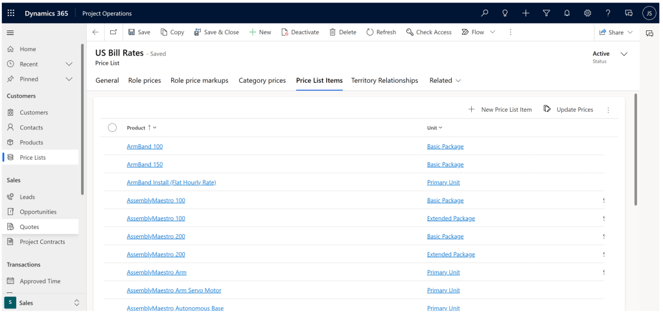Open the Assistant lightbulb icon
The image size is (663, 313).
click(505, 13)
